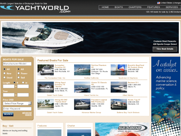Open the Select Price Range dropdown
Screen dimensions: 181x136
[17, 103]
